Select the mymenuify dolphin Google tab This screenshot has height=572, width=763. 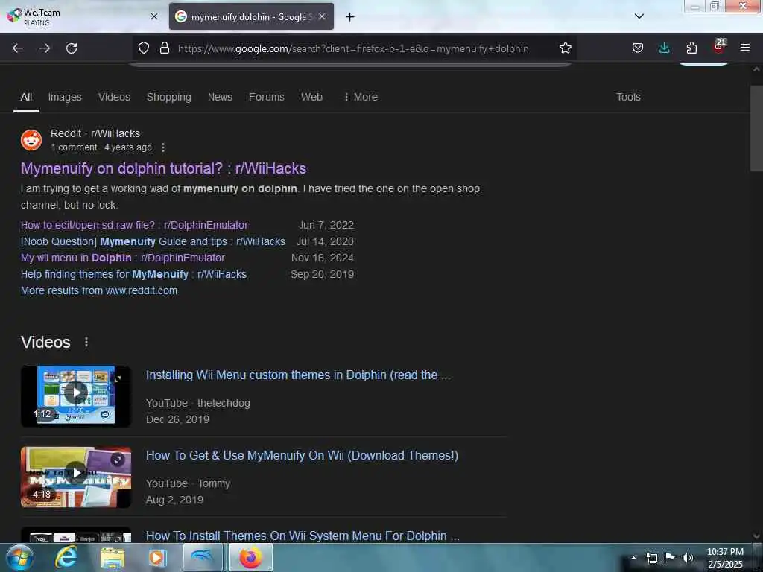(x=251, y=16)
